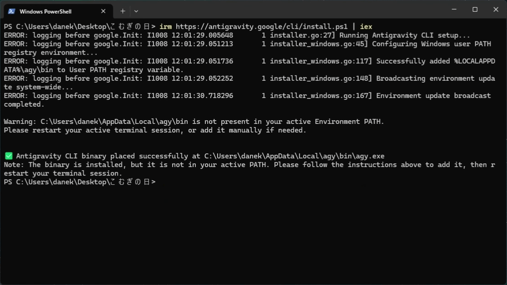Click 'installer_windows.go:167]' log entry
The height and width of the screenshot is (285, 507).
321,96
